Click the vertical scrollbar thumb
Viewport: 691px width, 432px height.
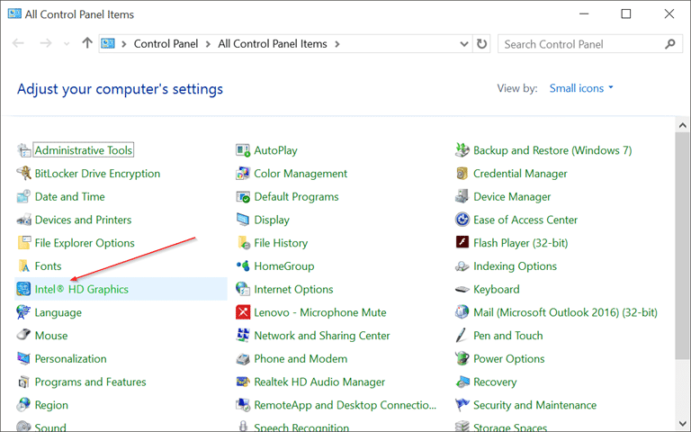683,245
